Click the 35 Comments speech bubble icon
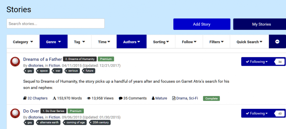Image resolution: width=286 pixels, height=129 pixels. point(120,98)
